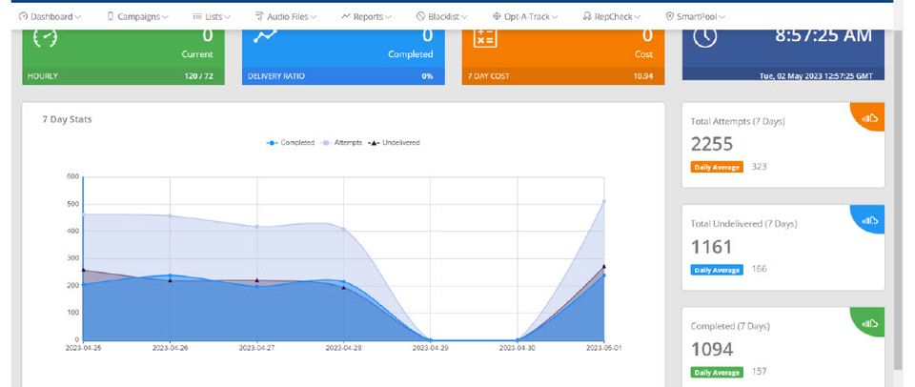Click the 2023-05-01 Attempts data point on chart
The height and width of the screenshot is (387, 915).
point(604,201)
